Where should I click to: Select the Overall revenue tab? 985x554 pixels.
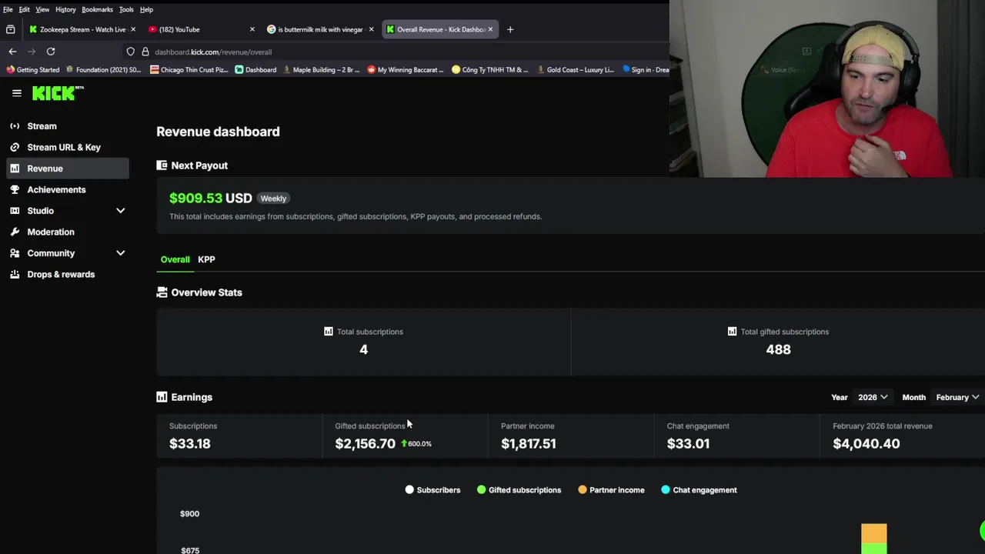(175, 259)
